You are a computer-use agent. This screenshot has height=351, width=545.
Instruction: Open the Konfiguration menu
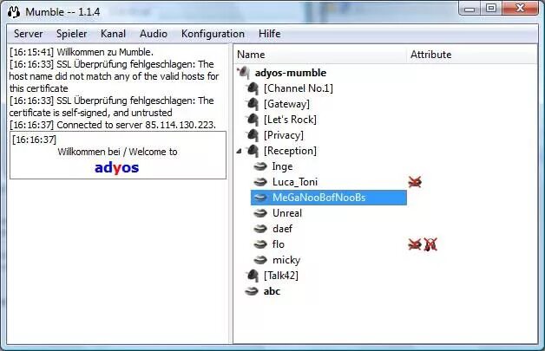point(213,34)
